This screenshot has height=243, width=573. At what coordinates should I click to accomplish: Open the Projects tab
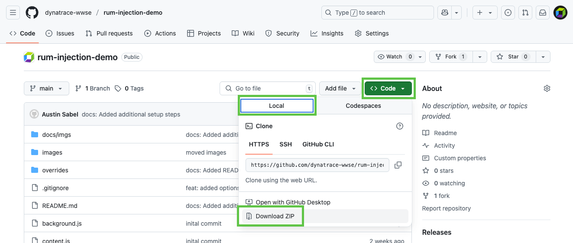pyautogui.click(x=204, y=33)
